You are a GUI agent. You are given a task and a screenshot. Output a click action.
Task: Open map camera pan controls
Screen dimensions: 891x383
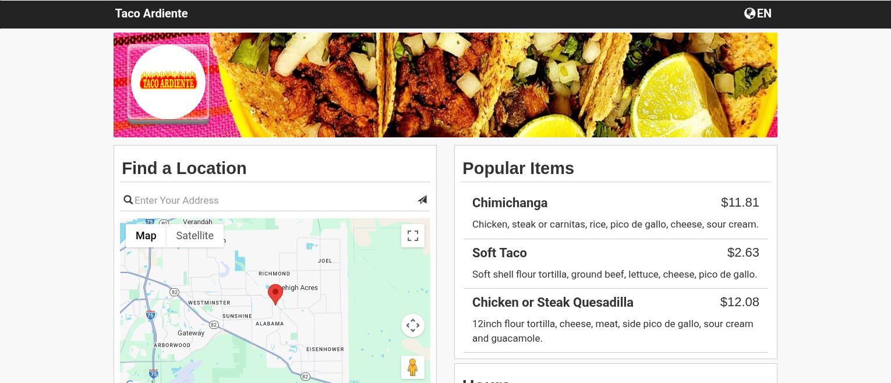click(413, 325)
